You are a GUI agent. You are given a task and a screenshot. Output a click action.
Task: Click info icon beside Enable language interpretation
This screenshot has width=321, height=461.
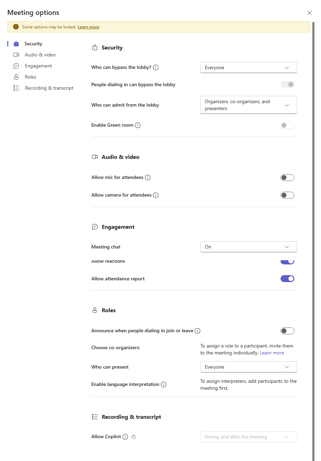coord(164,385)
